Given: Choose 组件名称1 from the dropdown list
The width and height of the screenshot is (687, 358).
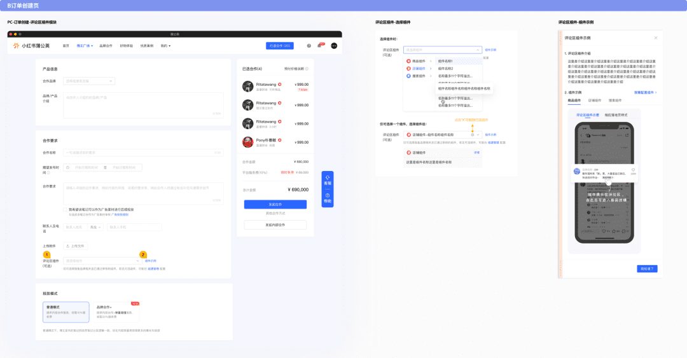Looking at the screenshot, I should click(x=459, y=61).
